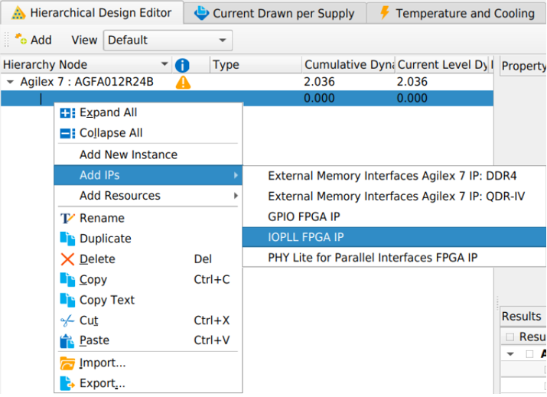Open the View Default dropdown
The height and width of the screenshot is (397, 547).
pyautogui.click(x=168, y=40)
